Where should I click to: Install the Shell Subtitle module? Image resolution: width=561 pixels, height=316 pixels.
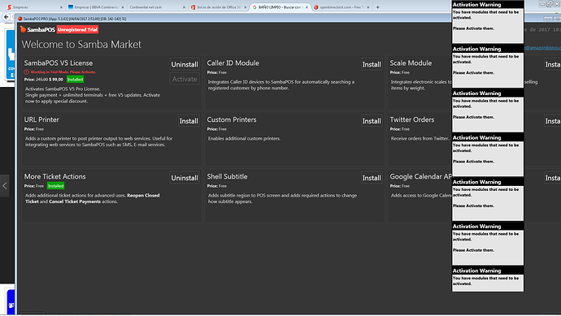(372, 178)
